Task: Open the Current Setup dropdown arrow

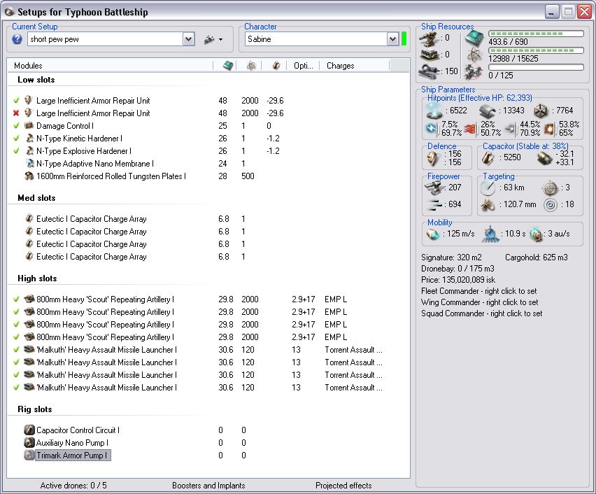Action: (x=188, y=38)
